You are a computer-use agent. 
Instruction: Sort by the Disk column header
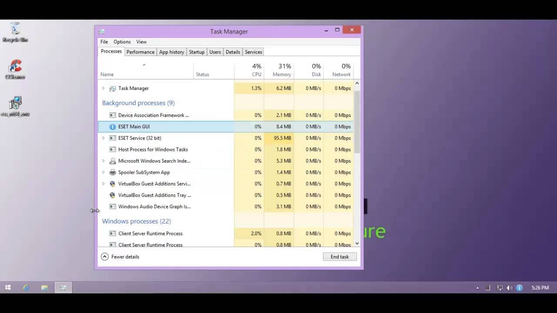tap(309, 70)
